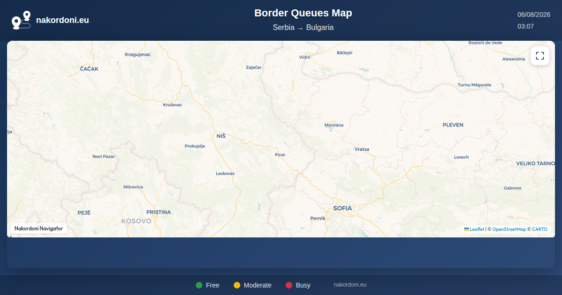The image size is (562, 295).
Task: Click Montana label on the map
Action: coord(334,125)
